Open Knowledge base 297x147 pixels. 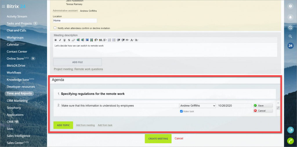(x=18, y=79)
